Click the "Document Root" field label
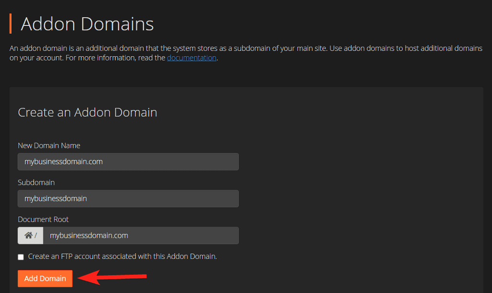The width and height of the screenshot is (492, 293). click(x=43, y=220)
